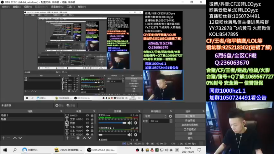Decrease the 时长 duration with the down arrow
The height and width of the screenshot is (154, 274).
171,122
